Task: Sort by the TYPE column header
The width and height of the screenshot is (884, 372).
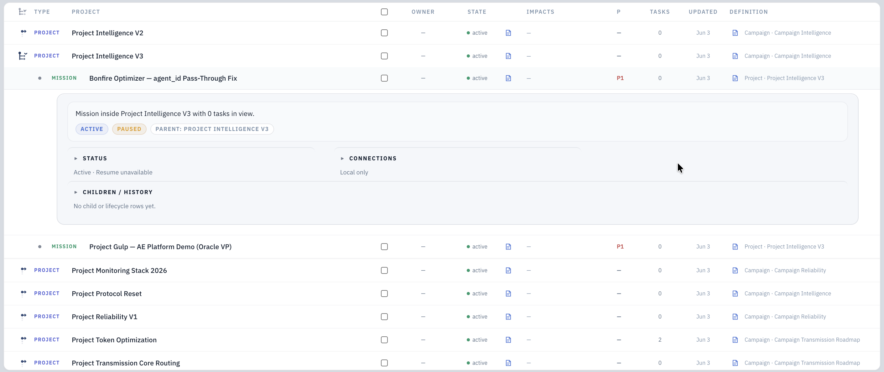Action: click(42, 12)
